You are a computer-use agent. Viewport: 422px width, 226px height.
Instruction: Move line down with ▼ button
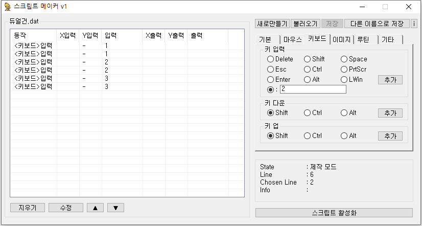click(115, 208)
